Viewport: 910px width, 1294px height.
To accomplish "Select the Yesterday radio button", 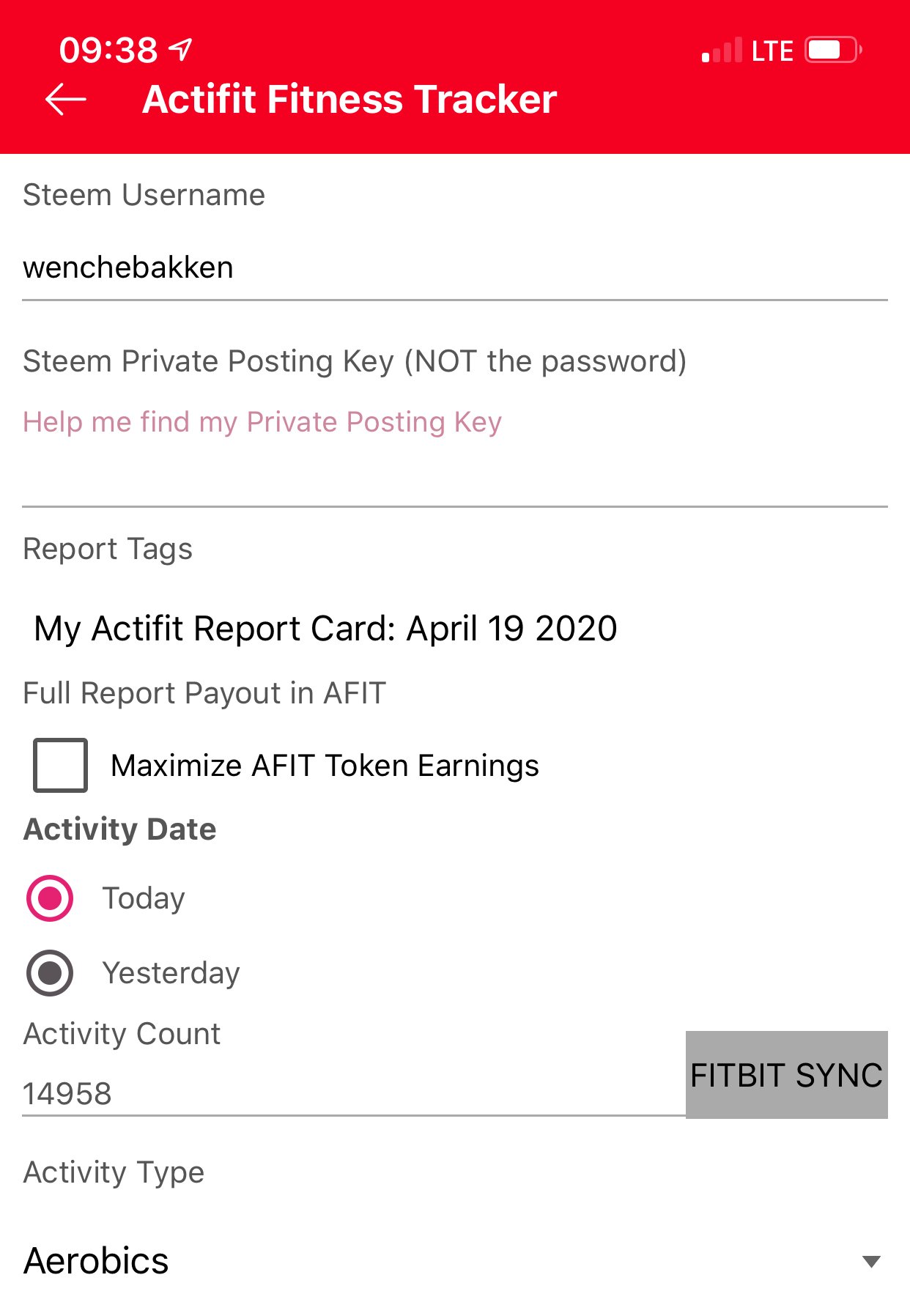I will 50,973.
